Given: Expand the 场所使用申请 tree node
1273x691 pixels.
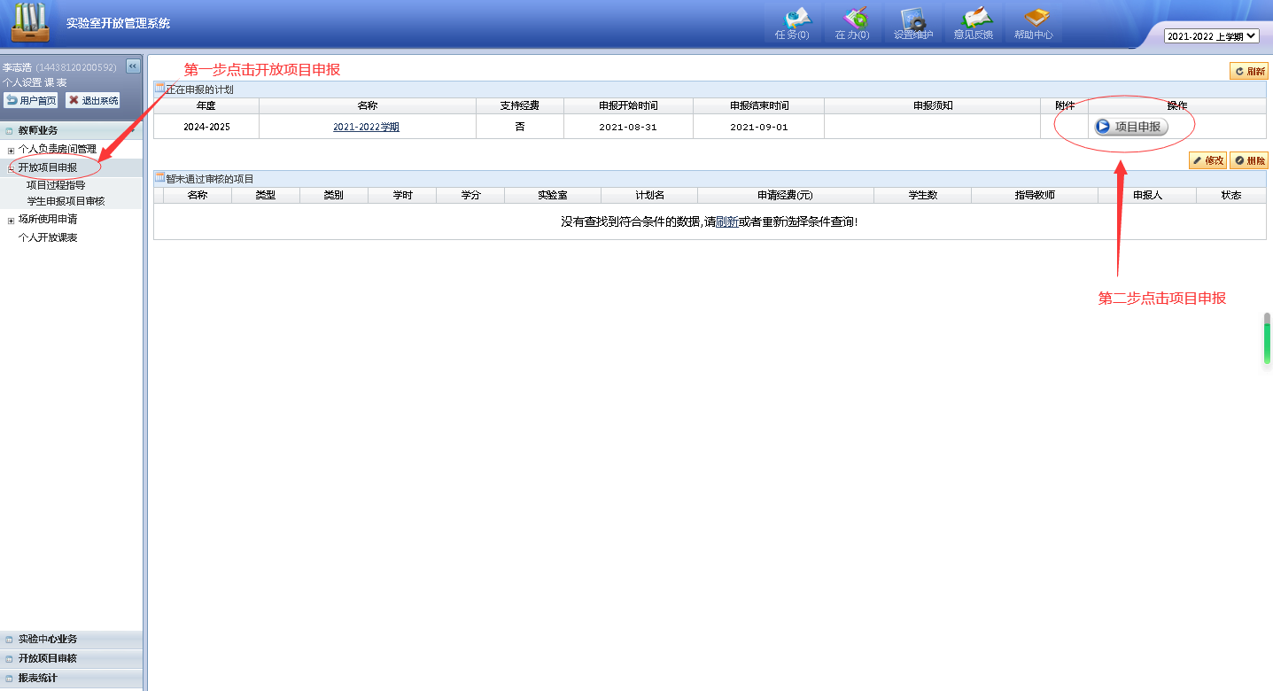Looking at the screenshot, I should [11, 220].
